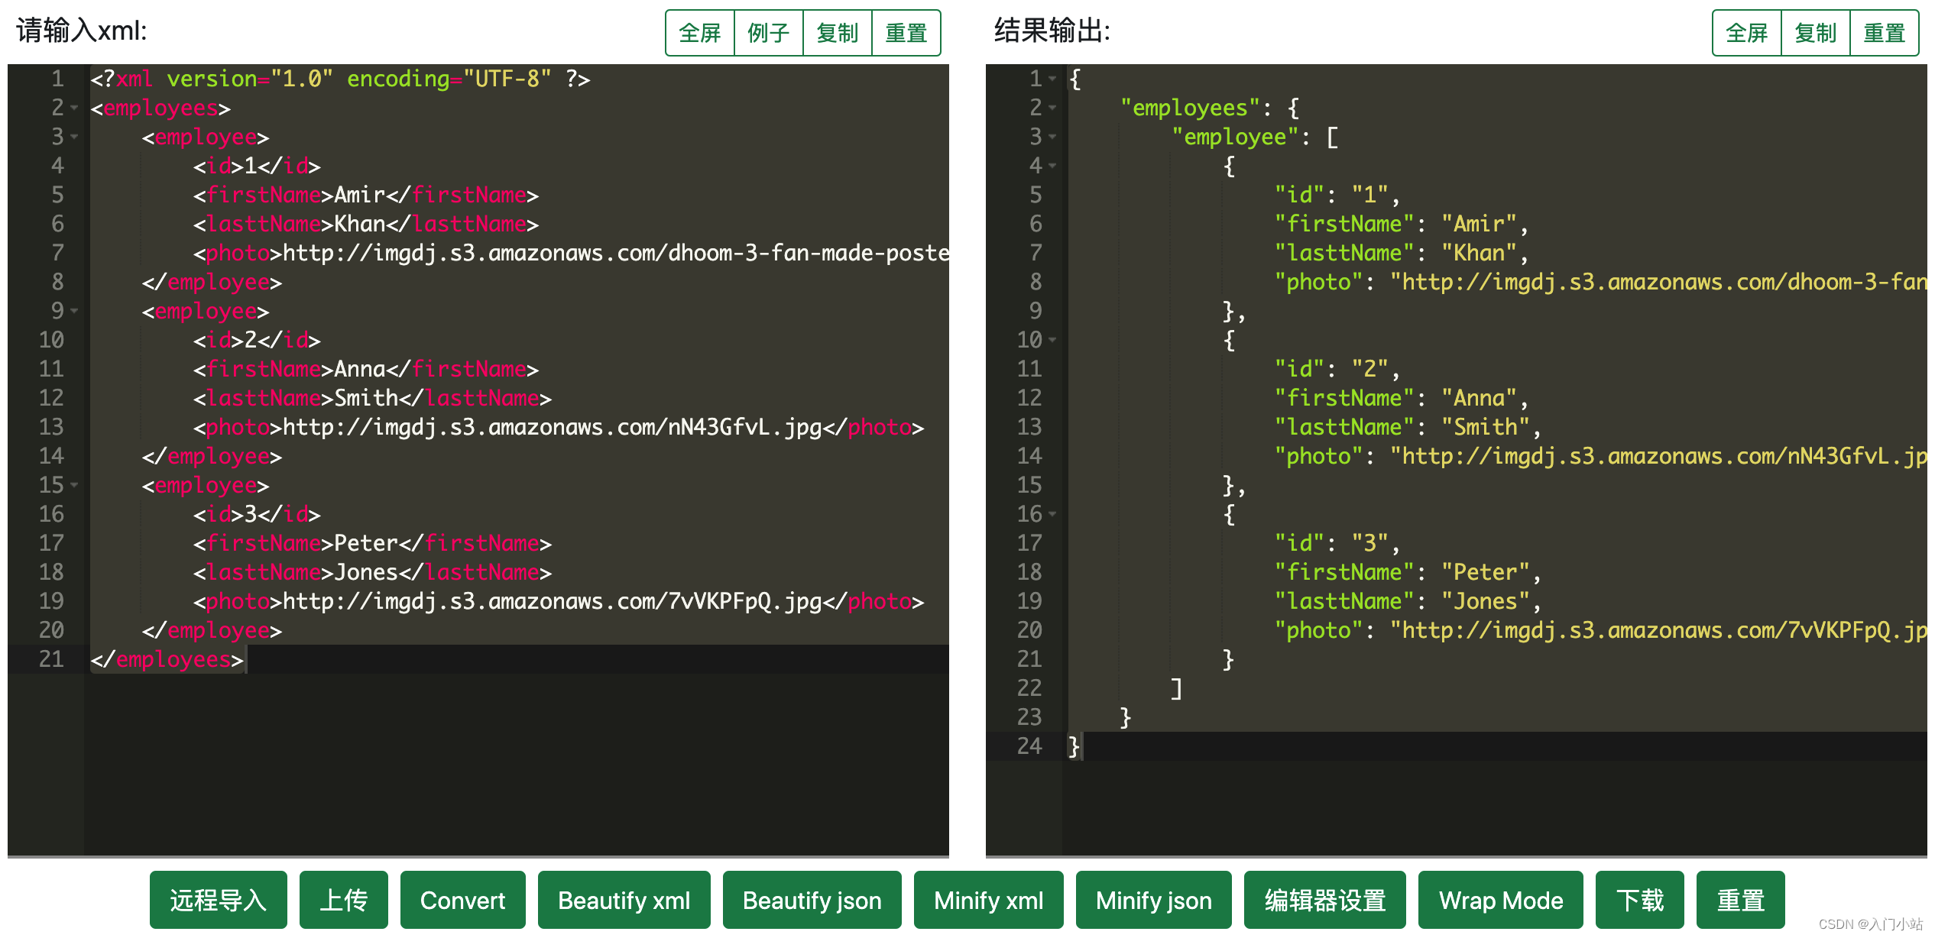Click "id": "2" in JSON output
1935x938 pixels.
pyautogui.click(x=1337, y=369)
